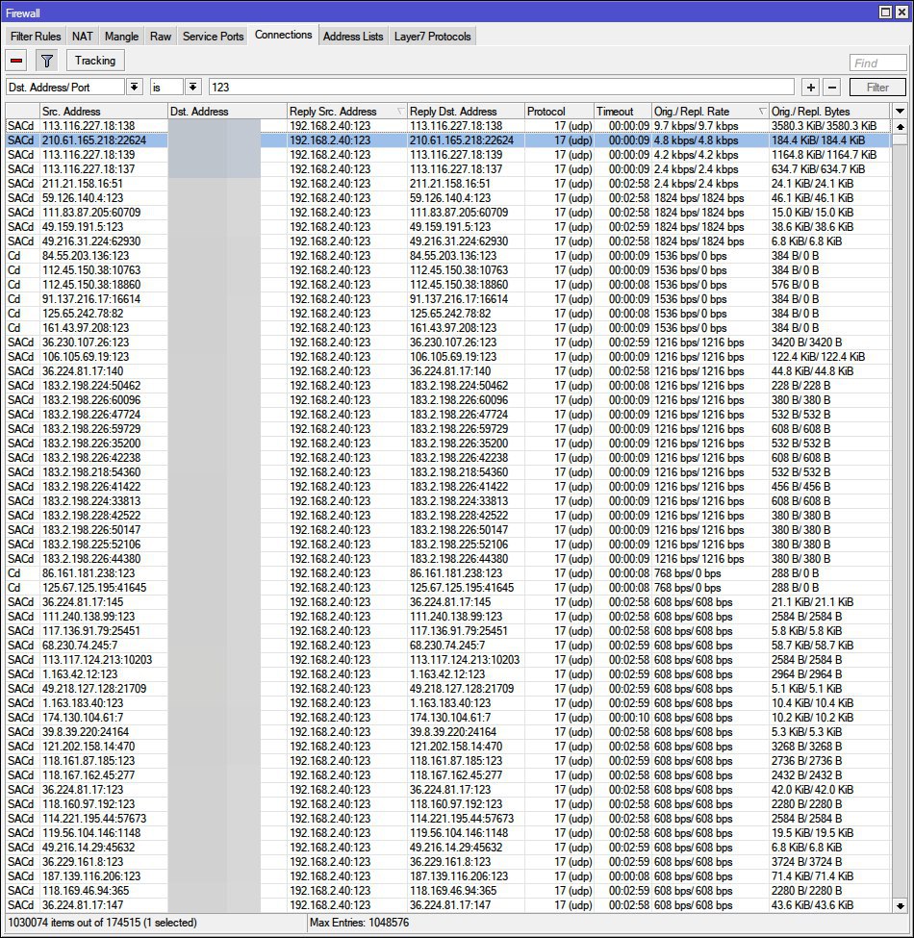Open the NAT tab
This screenshot has width=914, height=938.
83,37
